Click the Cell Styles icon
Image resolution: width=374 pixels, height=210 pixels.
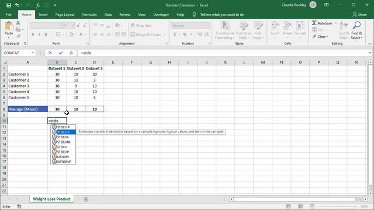258,26
